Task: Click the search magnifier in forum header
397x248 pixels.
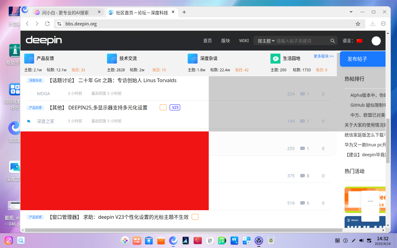Action: click(x=333, y=41)
